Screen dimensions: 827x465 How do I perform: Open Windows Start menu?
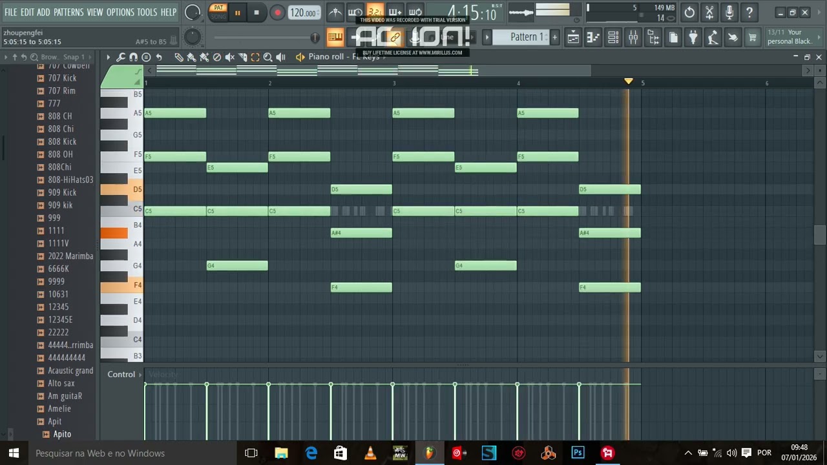[14, 453]
